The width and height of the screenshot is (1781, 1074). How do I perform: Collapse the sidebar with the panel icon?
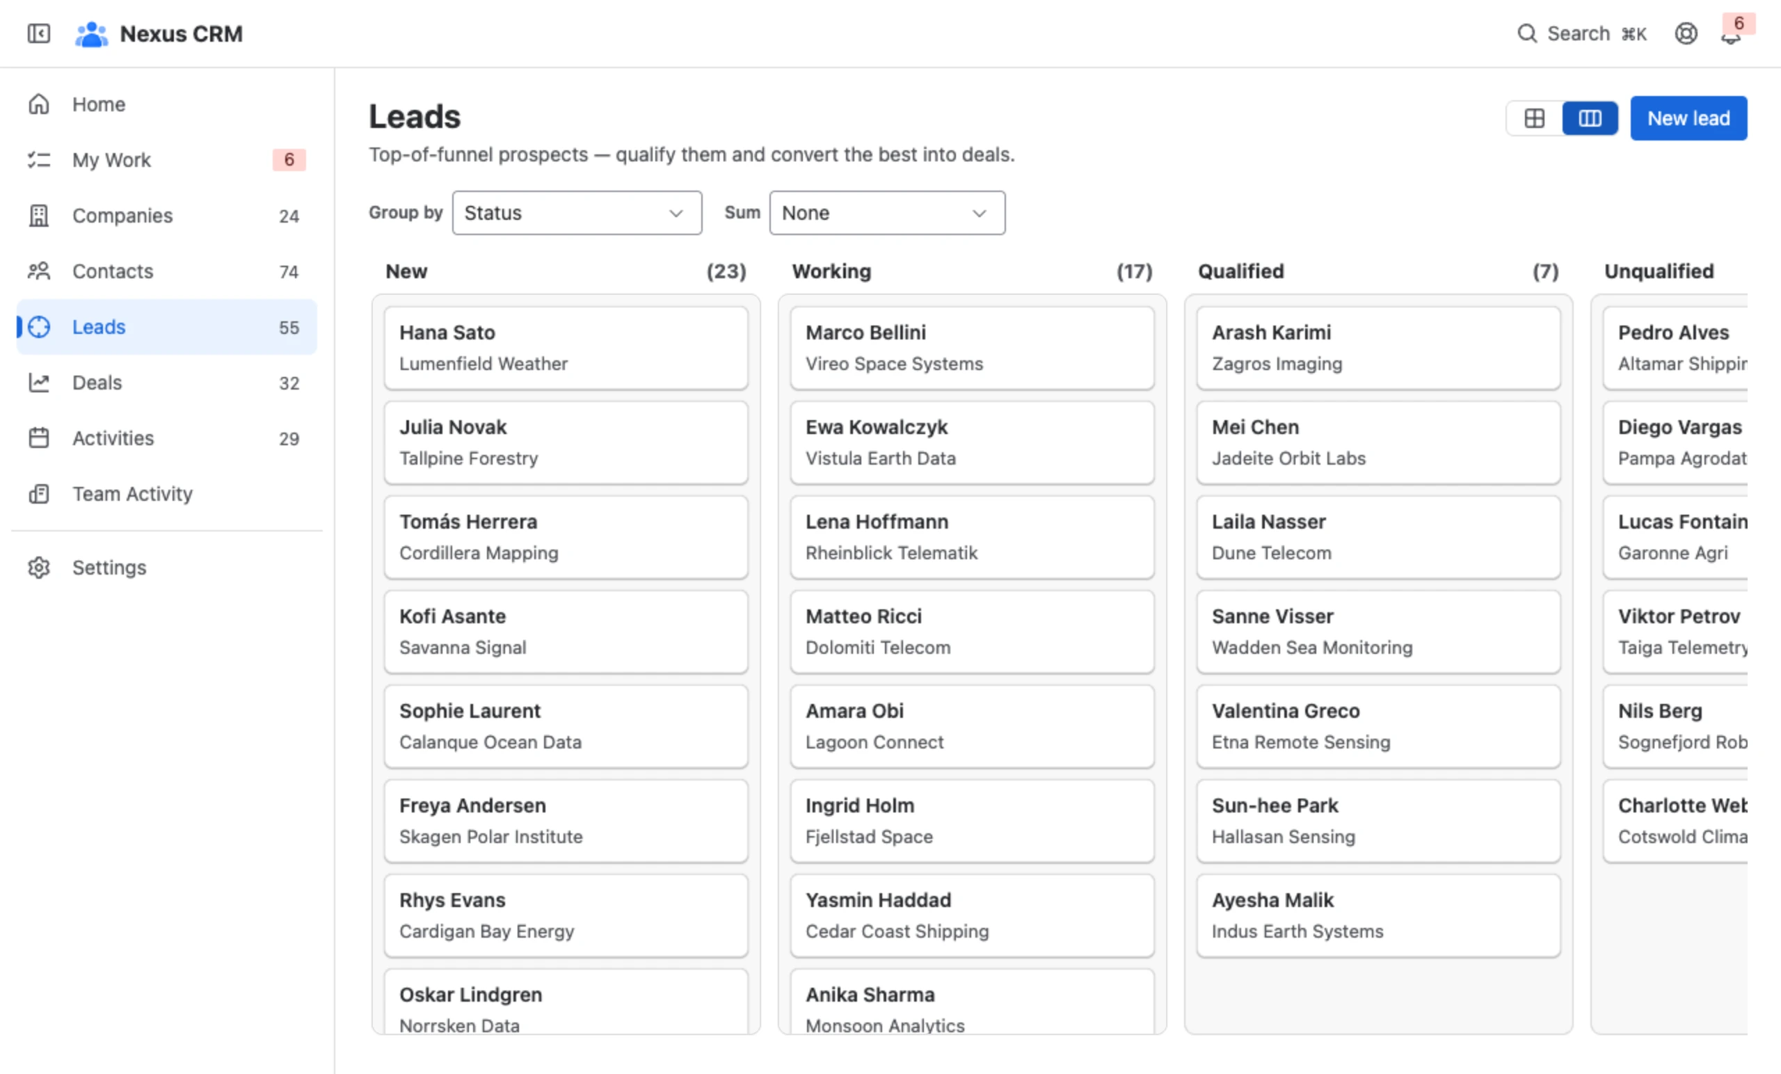(38, 33)
